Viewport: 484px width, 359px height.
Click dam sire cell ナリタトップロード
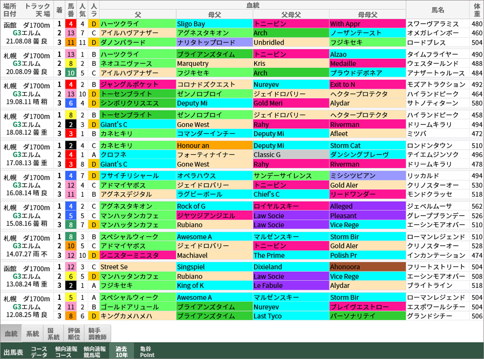pos(214,42)
